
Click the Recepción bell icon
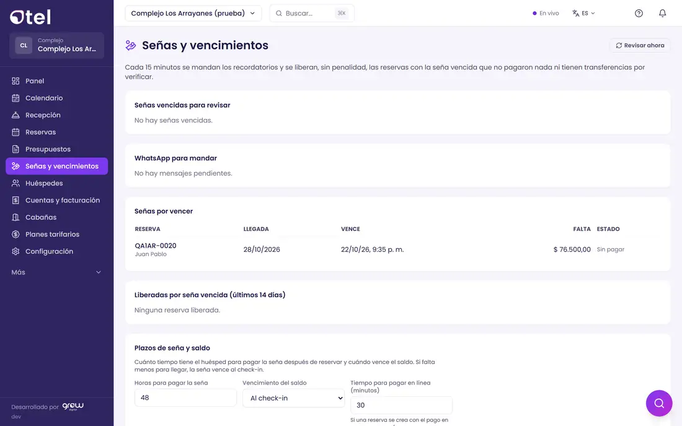pos(15,115)
